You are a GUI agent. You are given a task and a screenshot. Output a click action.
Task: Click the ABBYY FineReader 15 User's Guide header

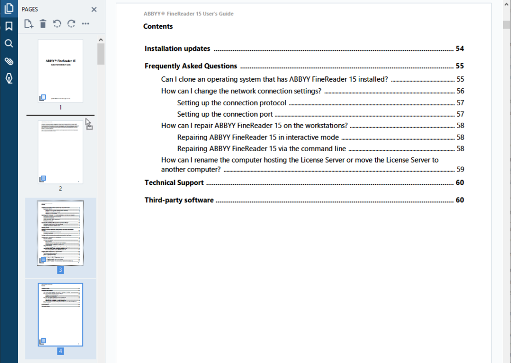click(x=188, y=13)
